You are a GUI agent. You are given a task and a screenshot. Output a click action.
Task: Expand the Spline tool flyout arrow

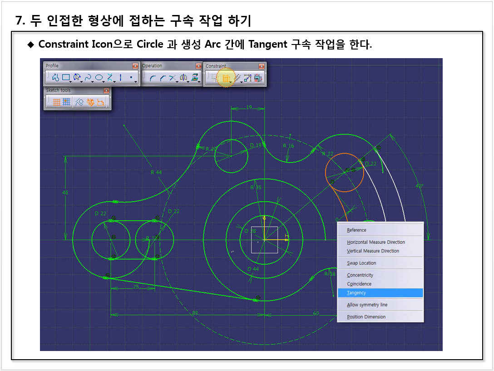tap(93, 82)
